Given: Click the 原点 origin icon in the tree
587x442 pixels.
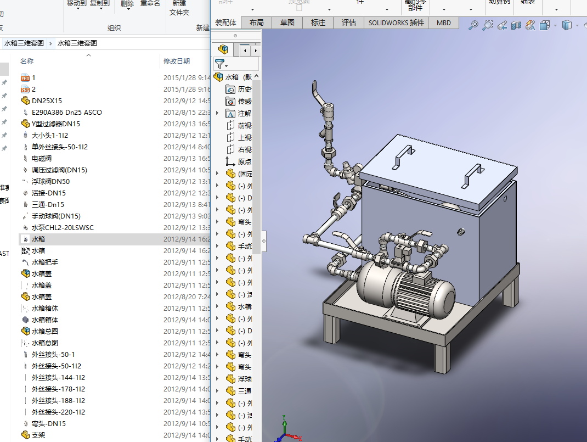Looking at the screenshot, I should (231, 161).
